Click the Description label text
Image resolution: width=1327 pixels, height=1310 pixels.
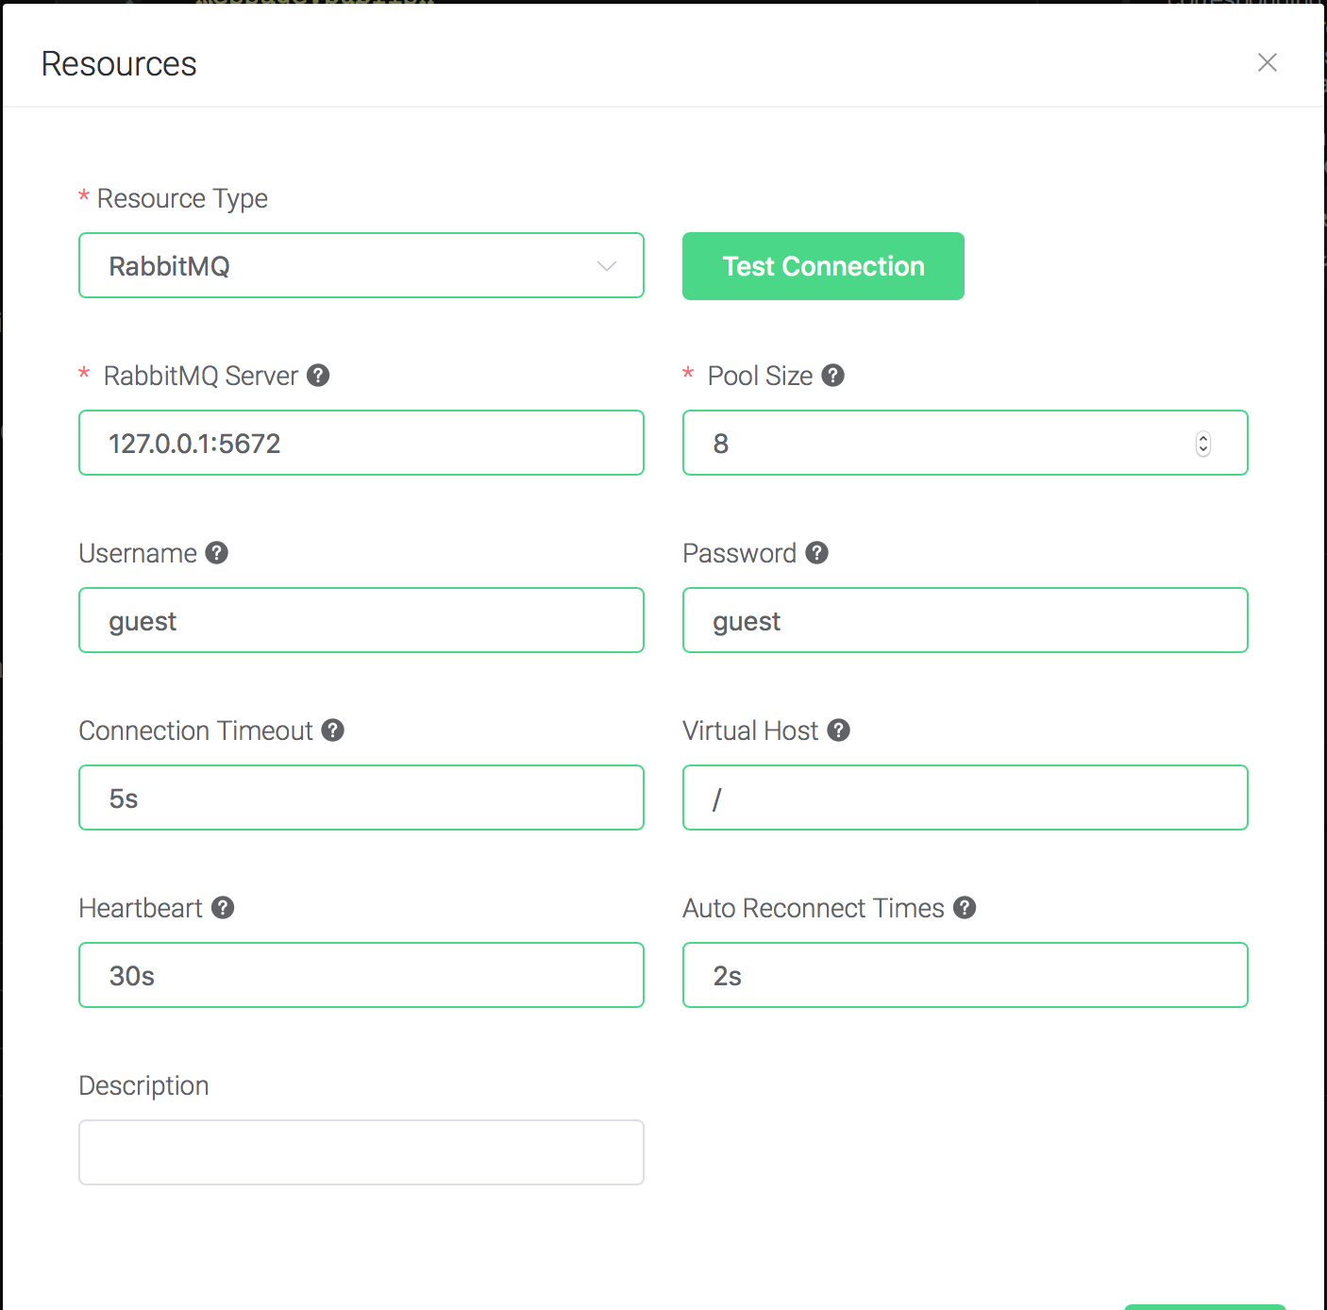click(x=143, y=1085)
